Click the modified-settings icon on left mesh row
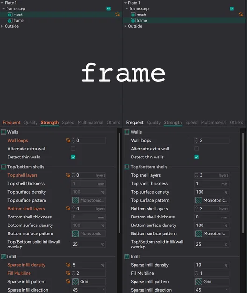The height and width of the screenshot is (293, 247). pyautogui.click(x=117, y=15)
